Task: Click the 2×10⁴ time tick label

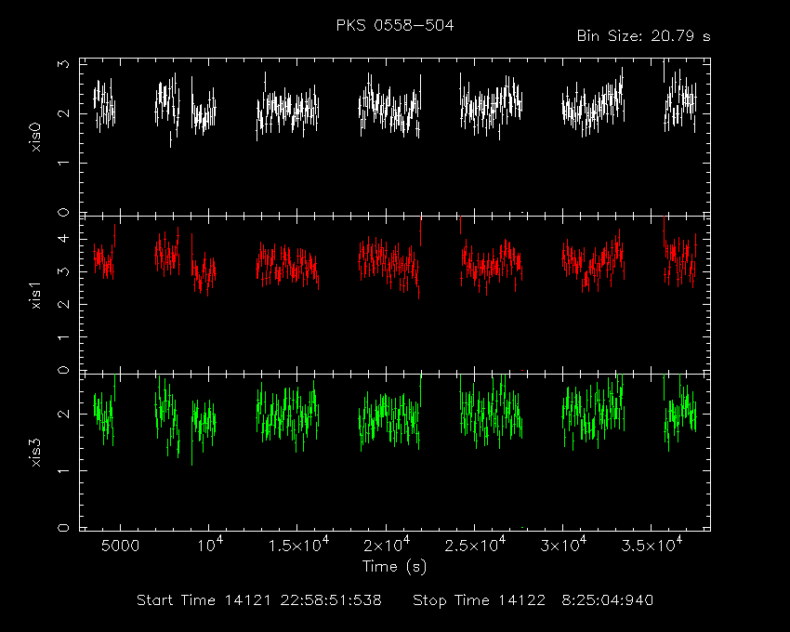Action: coord(387,545)
